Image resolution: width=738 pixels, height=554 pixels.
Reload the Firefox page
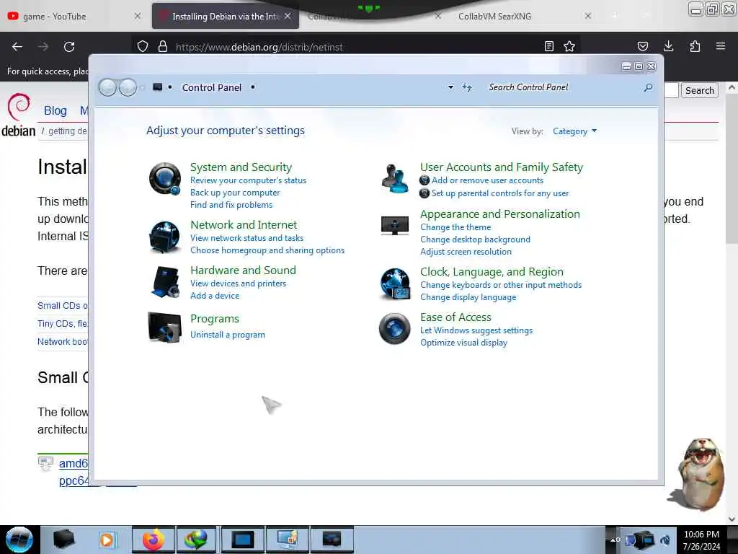[x=69, y=47]
